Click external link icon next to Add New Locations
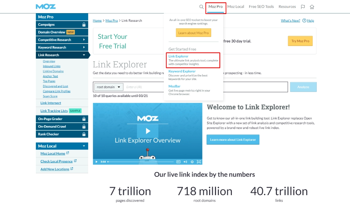Image resolution: width=350 pixels, height=208 pixels. tap(72, 169)
